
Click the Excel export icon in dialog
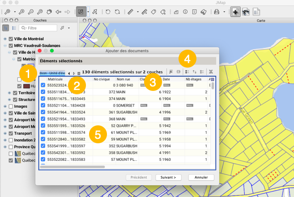point(210,72)
